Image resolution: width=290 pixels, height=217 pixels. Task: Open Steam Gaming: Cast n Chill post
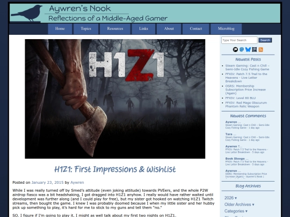coord(247,68)
